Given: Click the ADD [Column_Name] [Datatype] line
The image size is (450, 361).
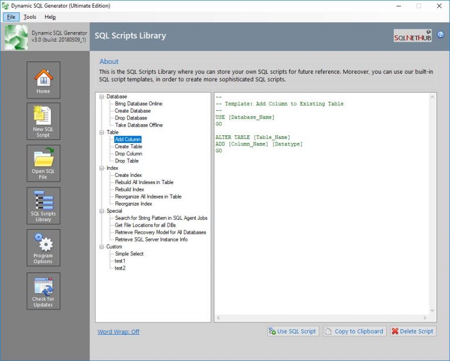Looking at the screenshot, I should (259, 144).
